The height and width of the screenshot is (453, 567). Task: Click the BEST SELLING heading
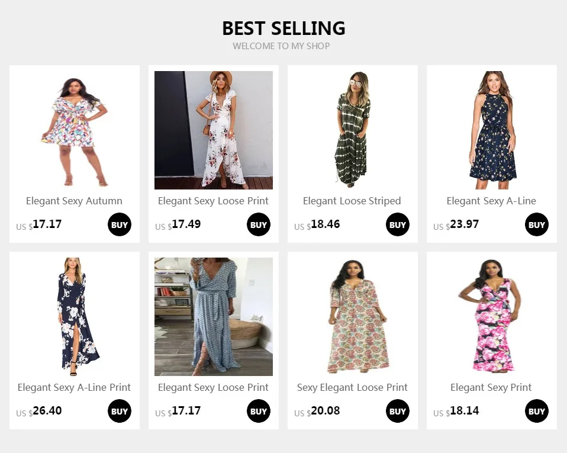coord(283,28)
